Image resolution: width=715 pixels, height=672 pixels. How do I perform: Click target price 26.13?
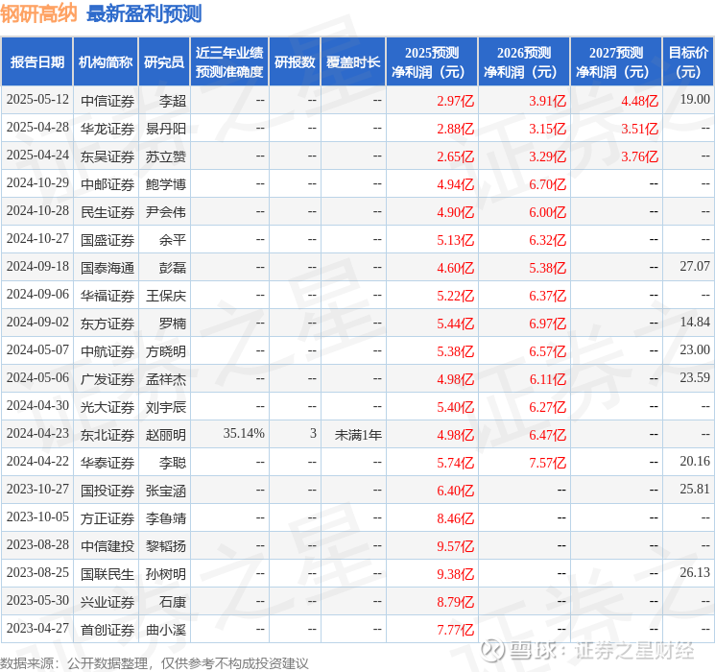[x=695, y=572]
